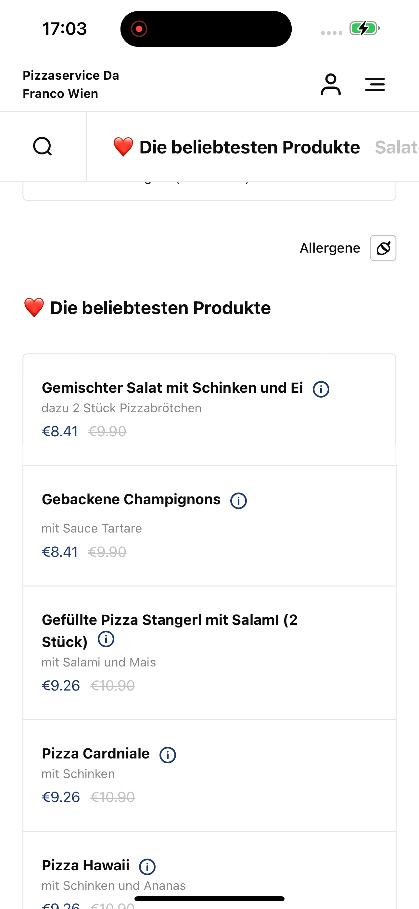Tap the Die beliebtesten Produkte section heading

pos(160,308)
